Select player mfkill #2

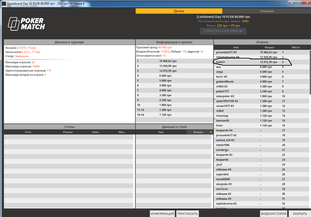pos(261,86)
